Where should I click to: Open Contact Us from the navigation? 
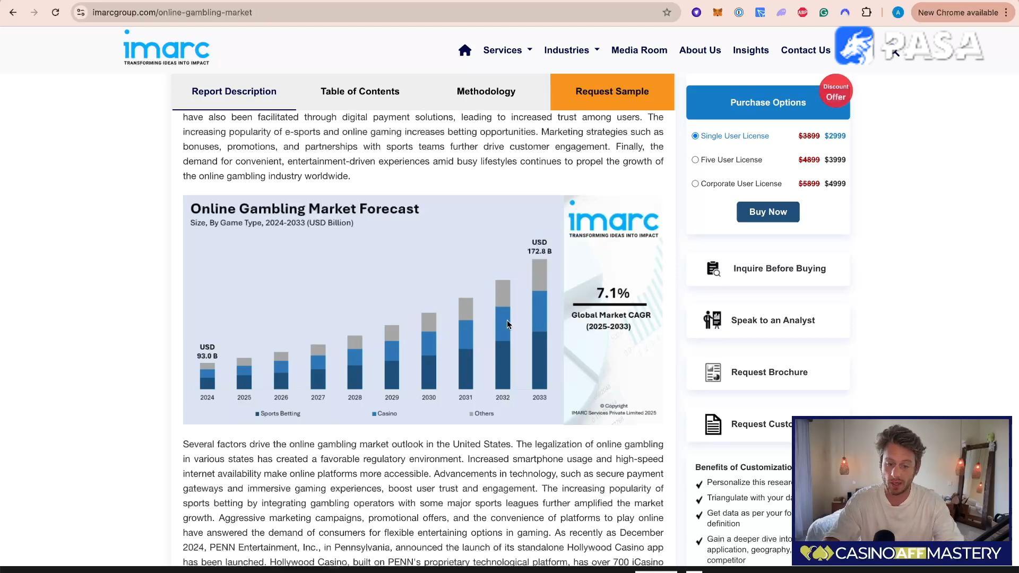click(806, 50)
